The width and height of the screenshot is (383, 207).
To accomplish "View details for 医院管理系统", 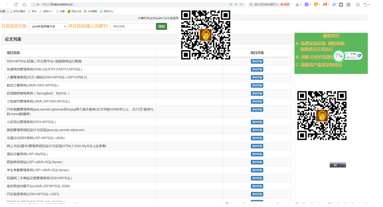I will pyautogui.click(x=257, y=130).
